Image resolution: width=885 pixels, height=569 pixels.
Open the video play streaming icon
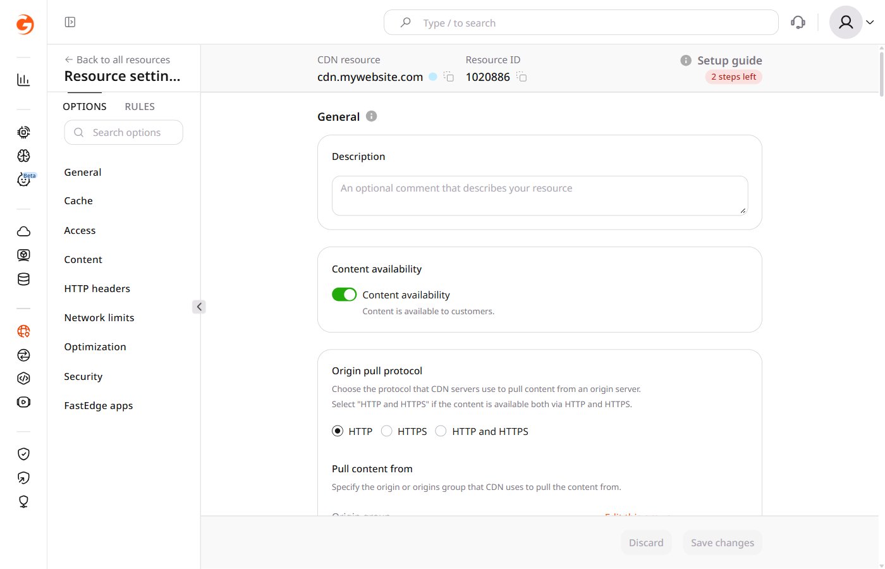(x=23, y=402)
